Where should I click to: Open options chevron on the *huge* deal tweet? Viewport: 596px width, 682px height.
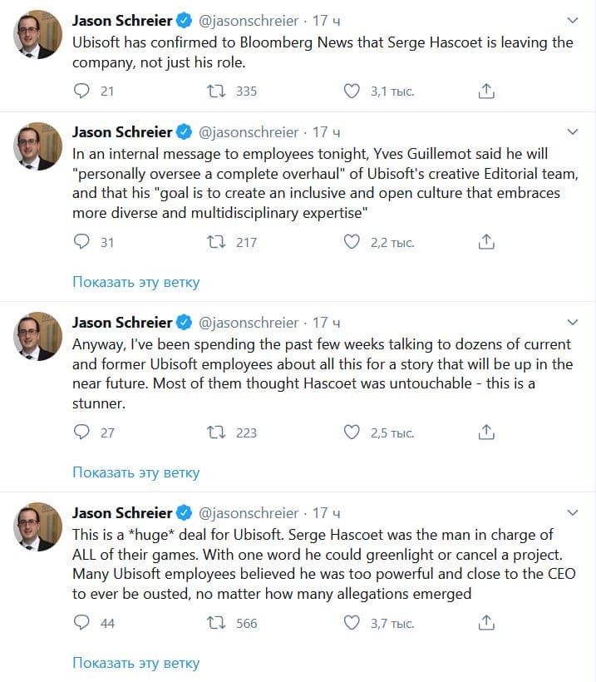click(x=572, y=512)
